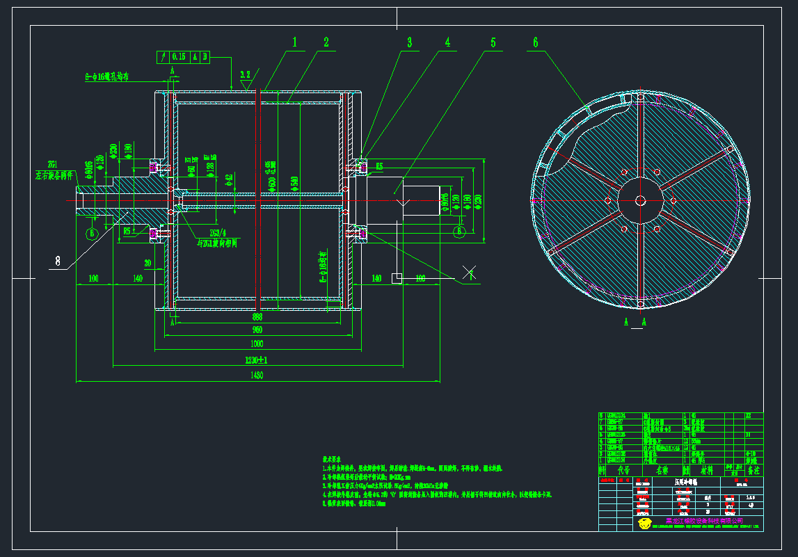This screenshot has width=798, height=557.
Task: Select part callout number 1
Action: pyautogui.click(x=294, y=42)
